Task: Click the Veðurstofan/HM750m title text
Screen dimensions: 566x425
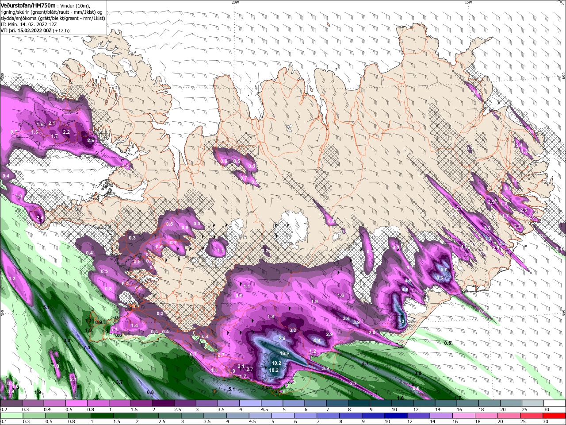Action: tap(28, 5)
